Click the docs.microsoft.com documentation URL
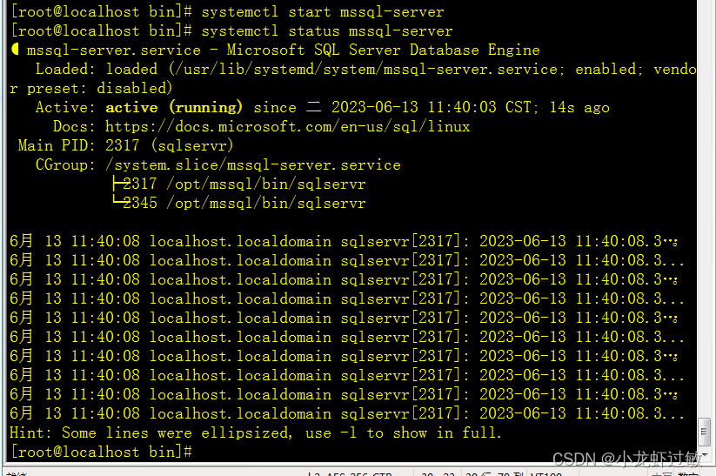 click(x=288, y=126)
